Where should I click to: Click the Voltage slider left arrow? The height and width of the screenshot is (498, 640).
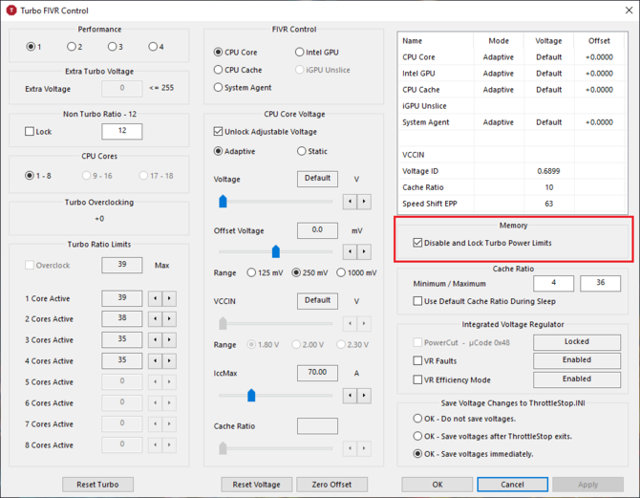point(350,202)
